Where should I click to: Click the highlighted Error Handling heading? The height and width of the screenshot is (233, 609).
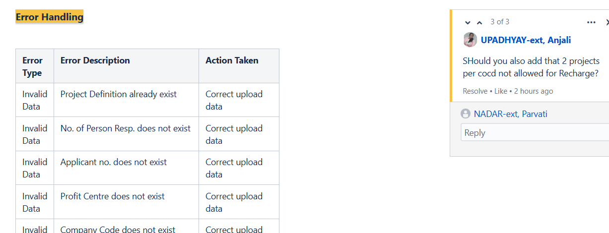[x=50, y=17]
